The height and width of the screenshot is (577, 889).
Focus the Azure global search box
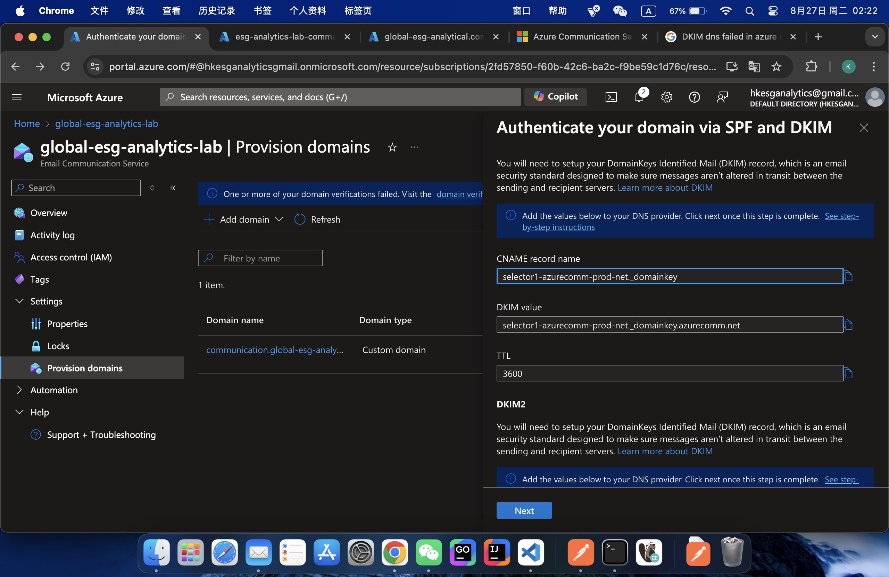coord(340,97)
